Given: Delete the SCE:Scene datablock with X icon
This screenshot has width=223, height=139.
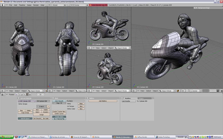Looking at the screenshot, I should click(x=87, y=5).
